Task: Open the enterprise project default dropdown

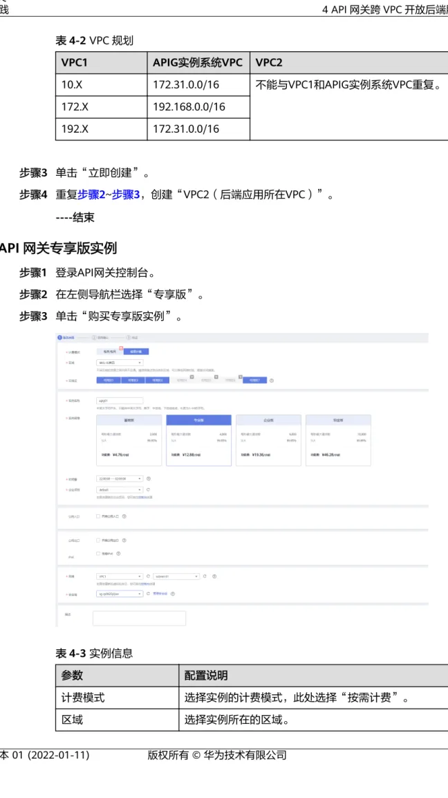Action: (x=120, y=489)
